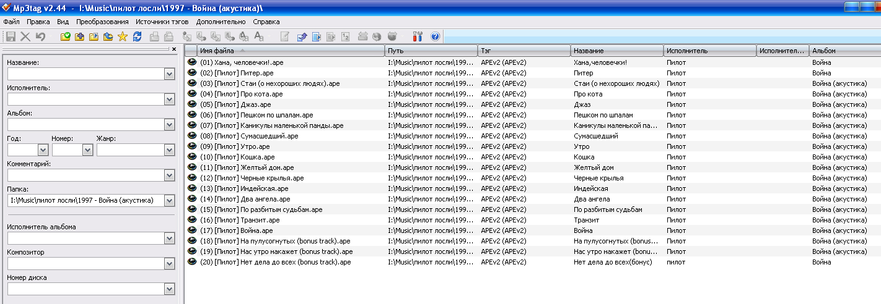Click into the Исполнитель text field
881x304 pixels.
coord(85,99)
